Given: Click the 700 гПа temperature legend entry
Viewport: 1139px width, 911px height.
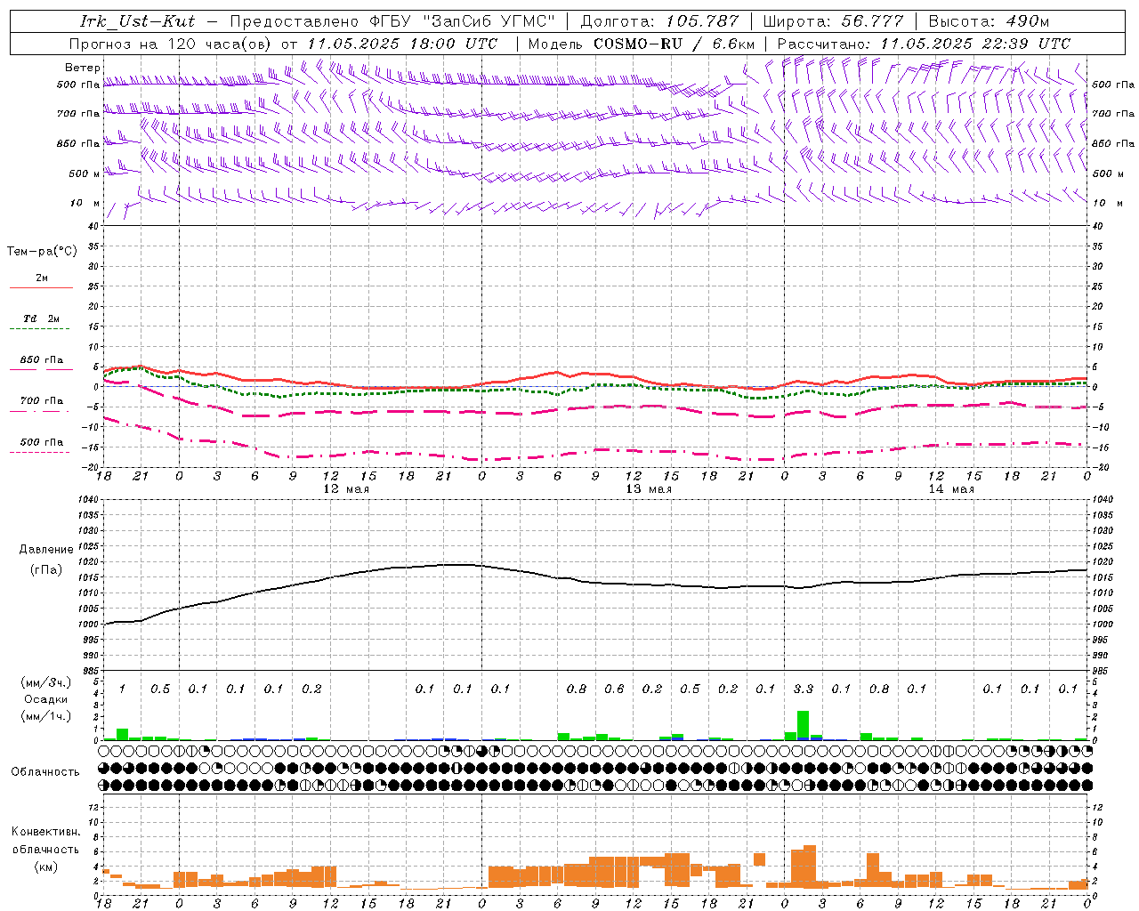Looking at the screenshot, I should [x=41, y=400].
